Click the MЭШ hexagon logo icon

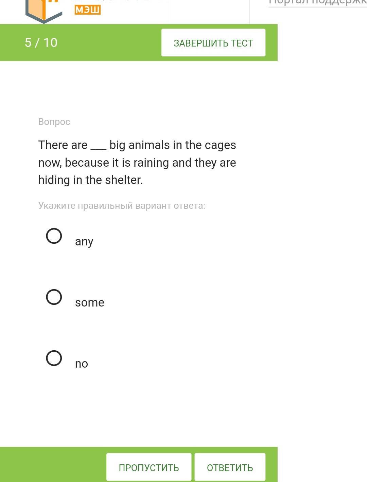click(x=43, y=11)
